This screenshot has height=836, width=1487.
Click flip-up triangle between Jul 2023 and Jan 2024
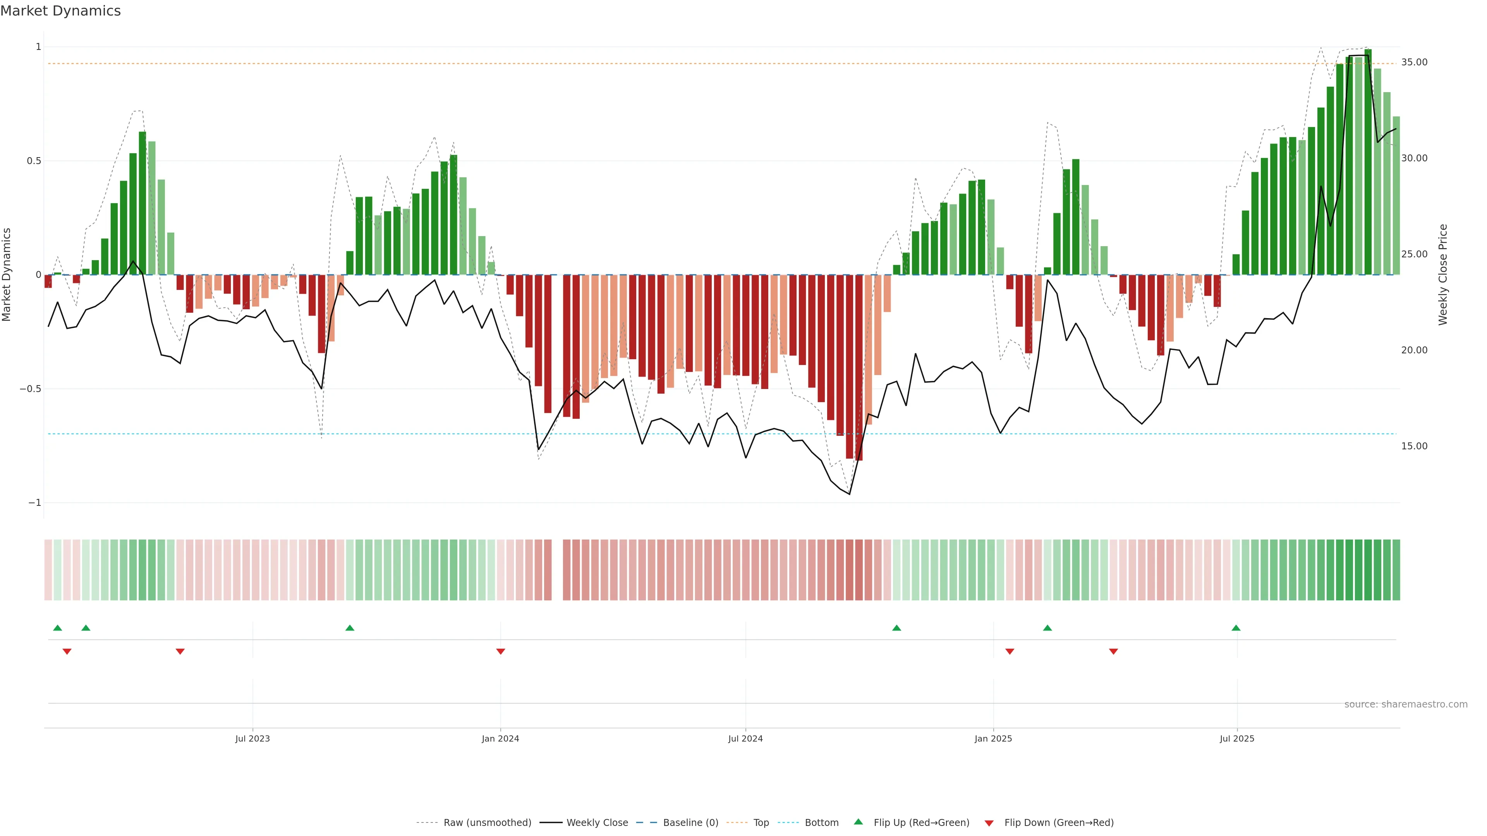(x=350, y=628)
